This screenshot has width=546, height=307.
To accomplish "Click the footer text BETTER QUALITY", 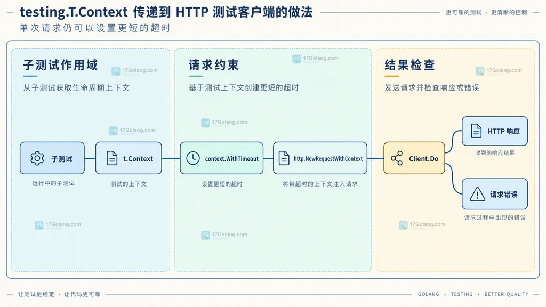I will point(507,294).
